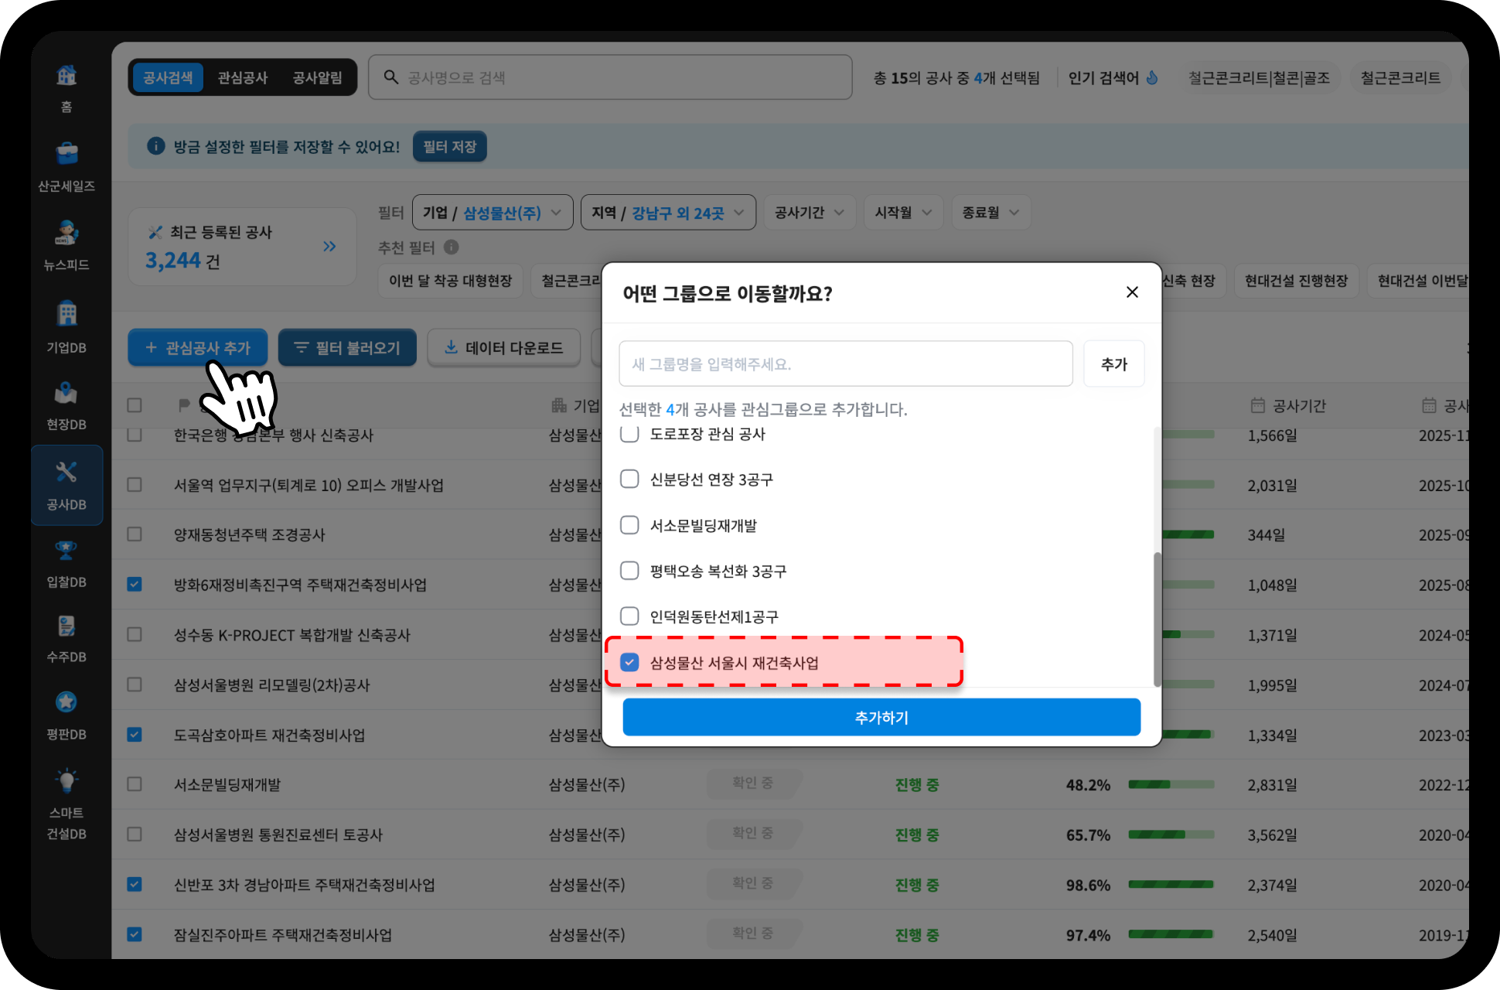Click double-chevron on 최근 등록된 공사 card
1500x990 pixels.
pyautogui.click(x=330, y=247)
